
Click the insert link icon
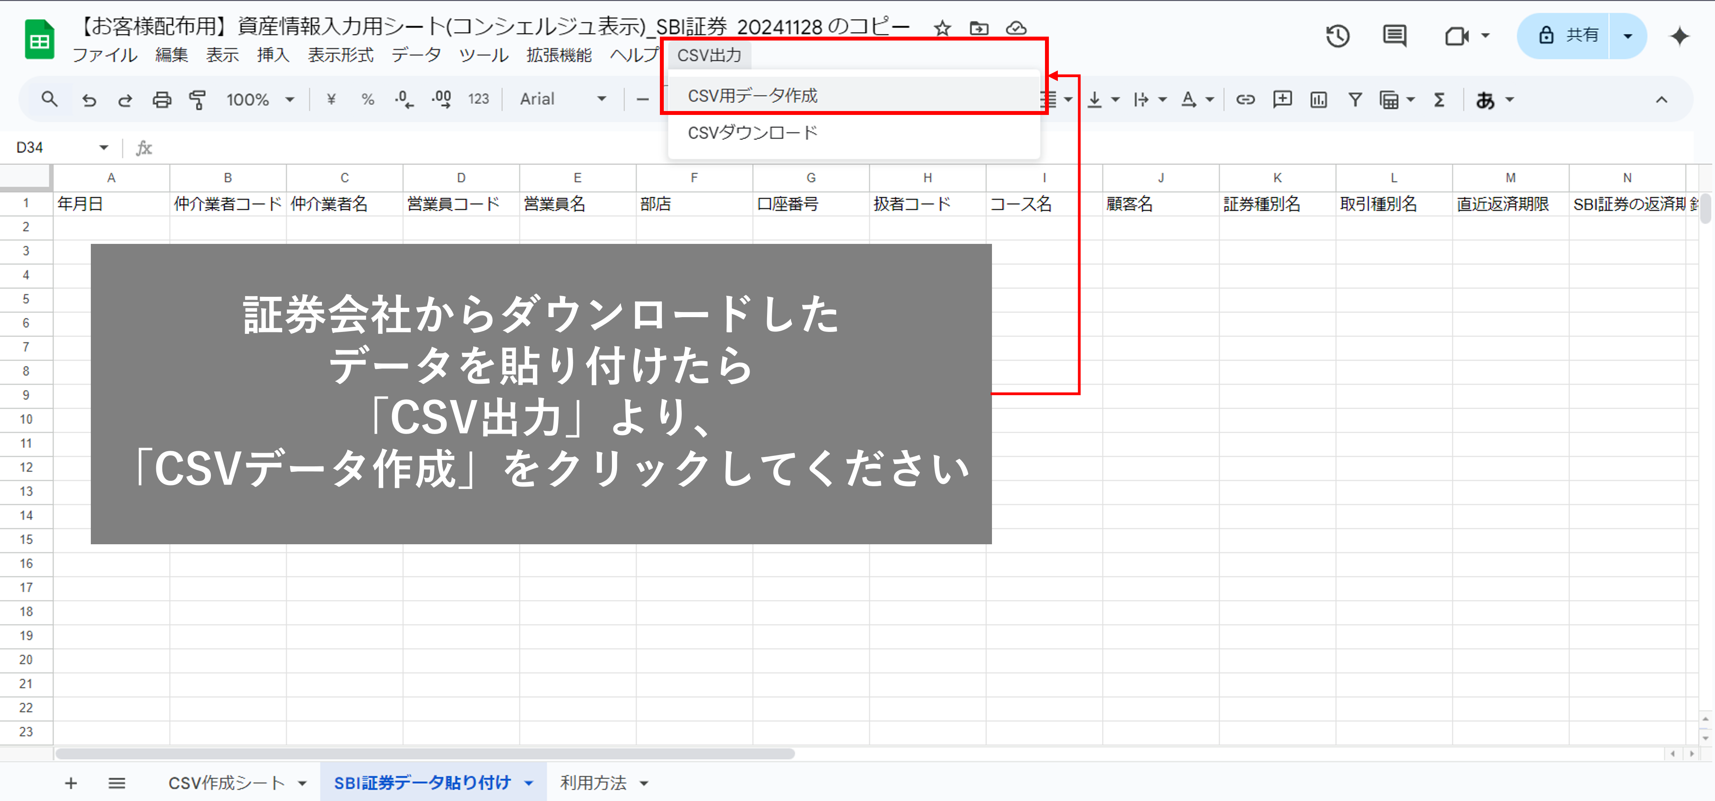[x=1245, y=100]
